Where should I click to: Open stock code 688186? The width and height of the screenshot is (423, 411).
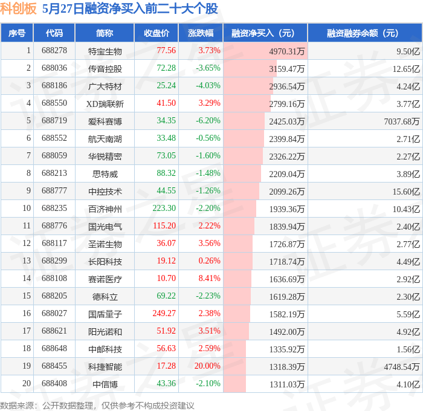click(x=54, y=86)
